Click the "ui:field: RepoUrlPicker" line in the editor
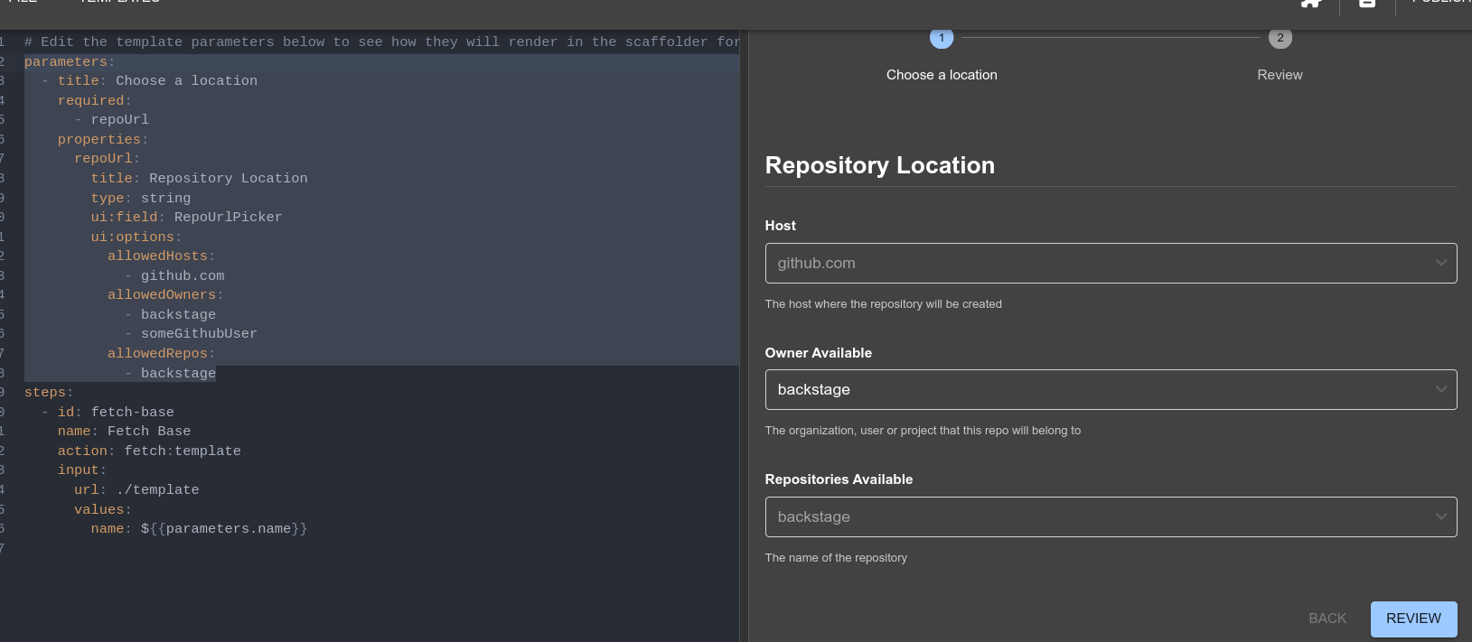Viewport: 1472px width, 642px height. [186, 218]
